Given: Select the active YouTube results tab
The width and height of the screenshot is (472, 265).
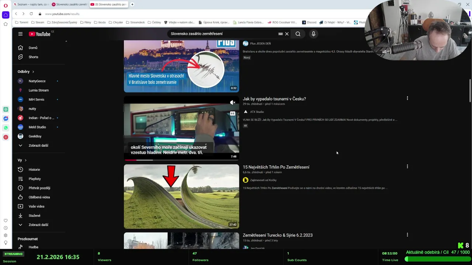Looking at the screenshot, I should [108, 4].
